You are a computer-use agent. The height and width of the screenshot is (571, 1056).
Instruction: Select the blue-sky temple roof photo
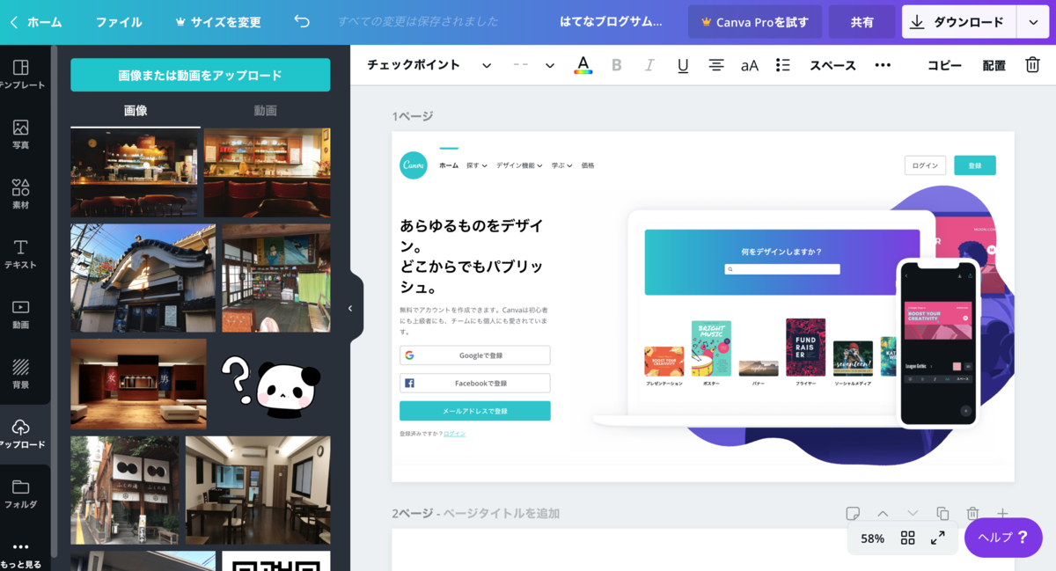143,278
